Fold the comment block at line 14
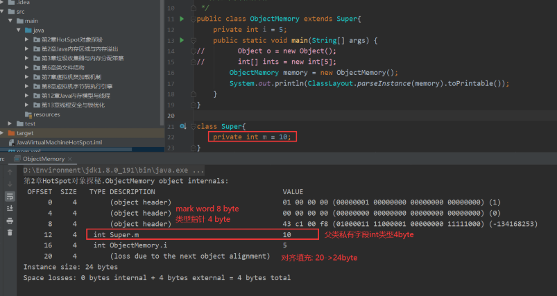Image resolution: width=557 pixels, height=296 pixels. pyautogui.click(x=194, y=51)
